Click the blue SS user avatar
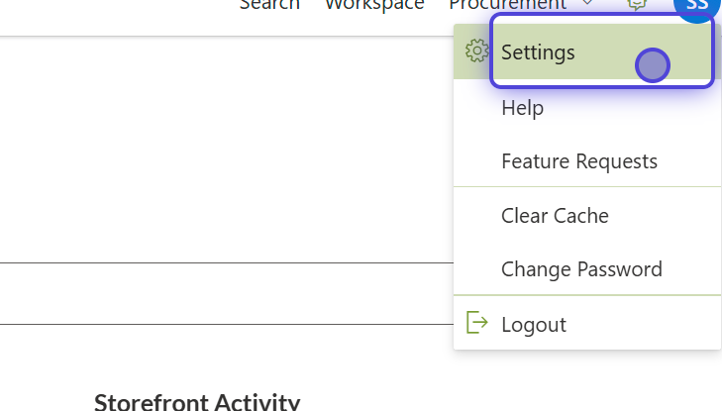 tap(697, 6)
